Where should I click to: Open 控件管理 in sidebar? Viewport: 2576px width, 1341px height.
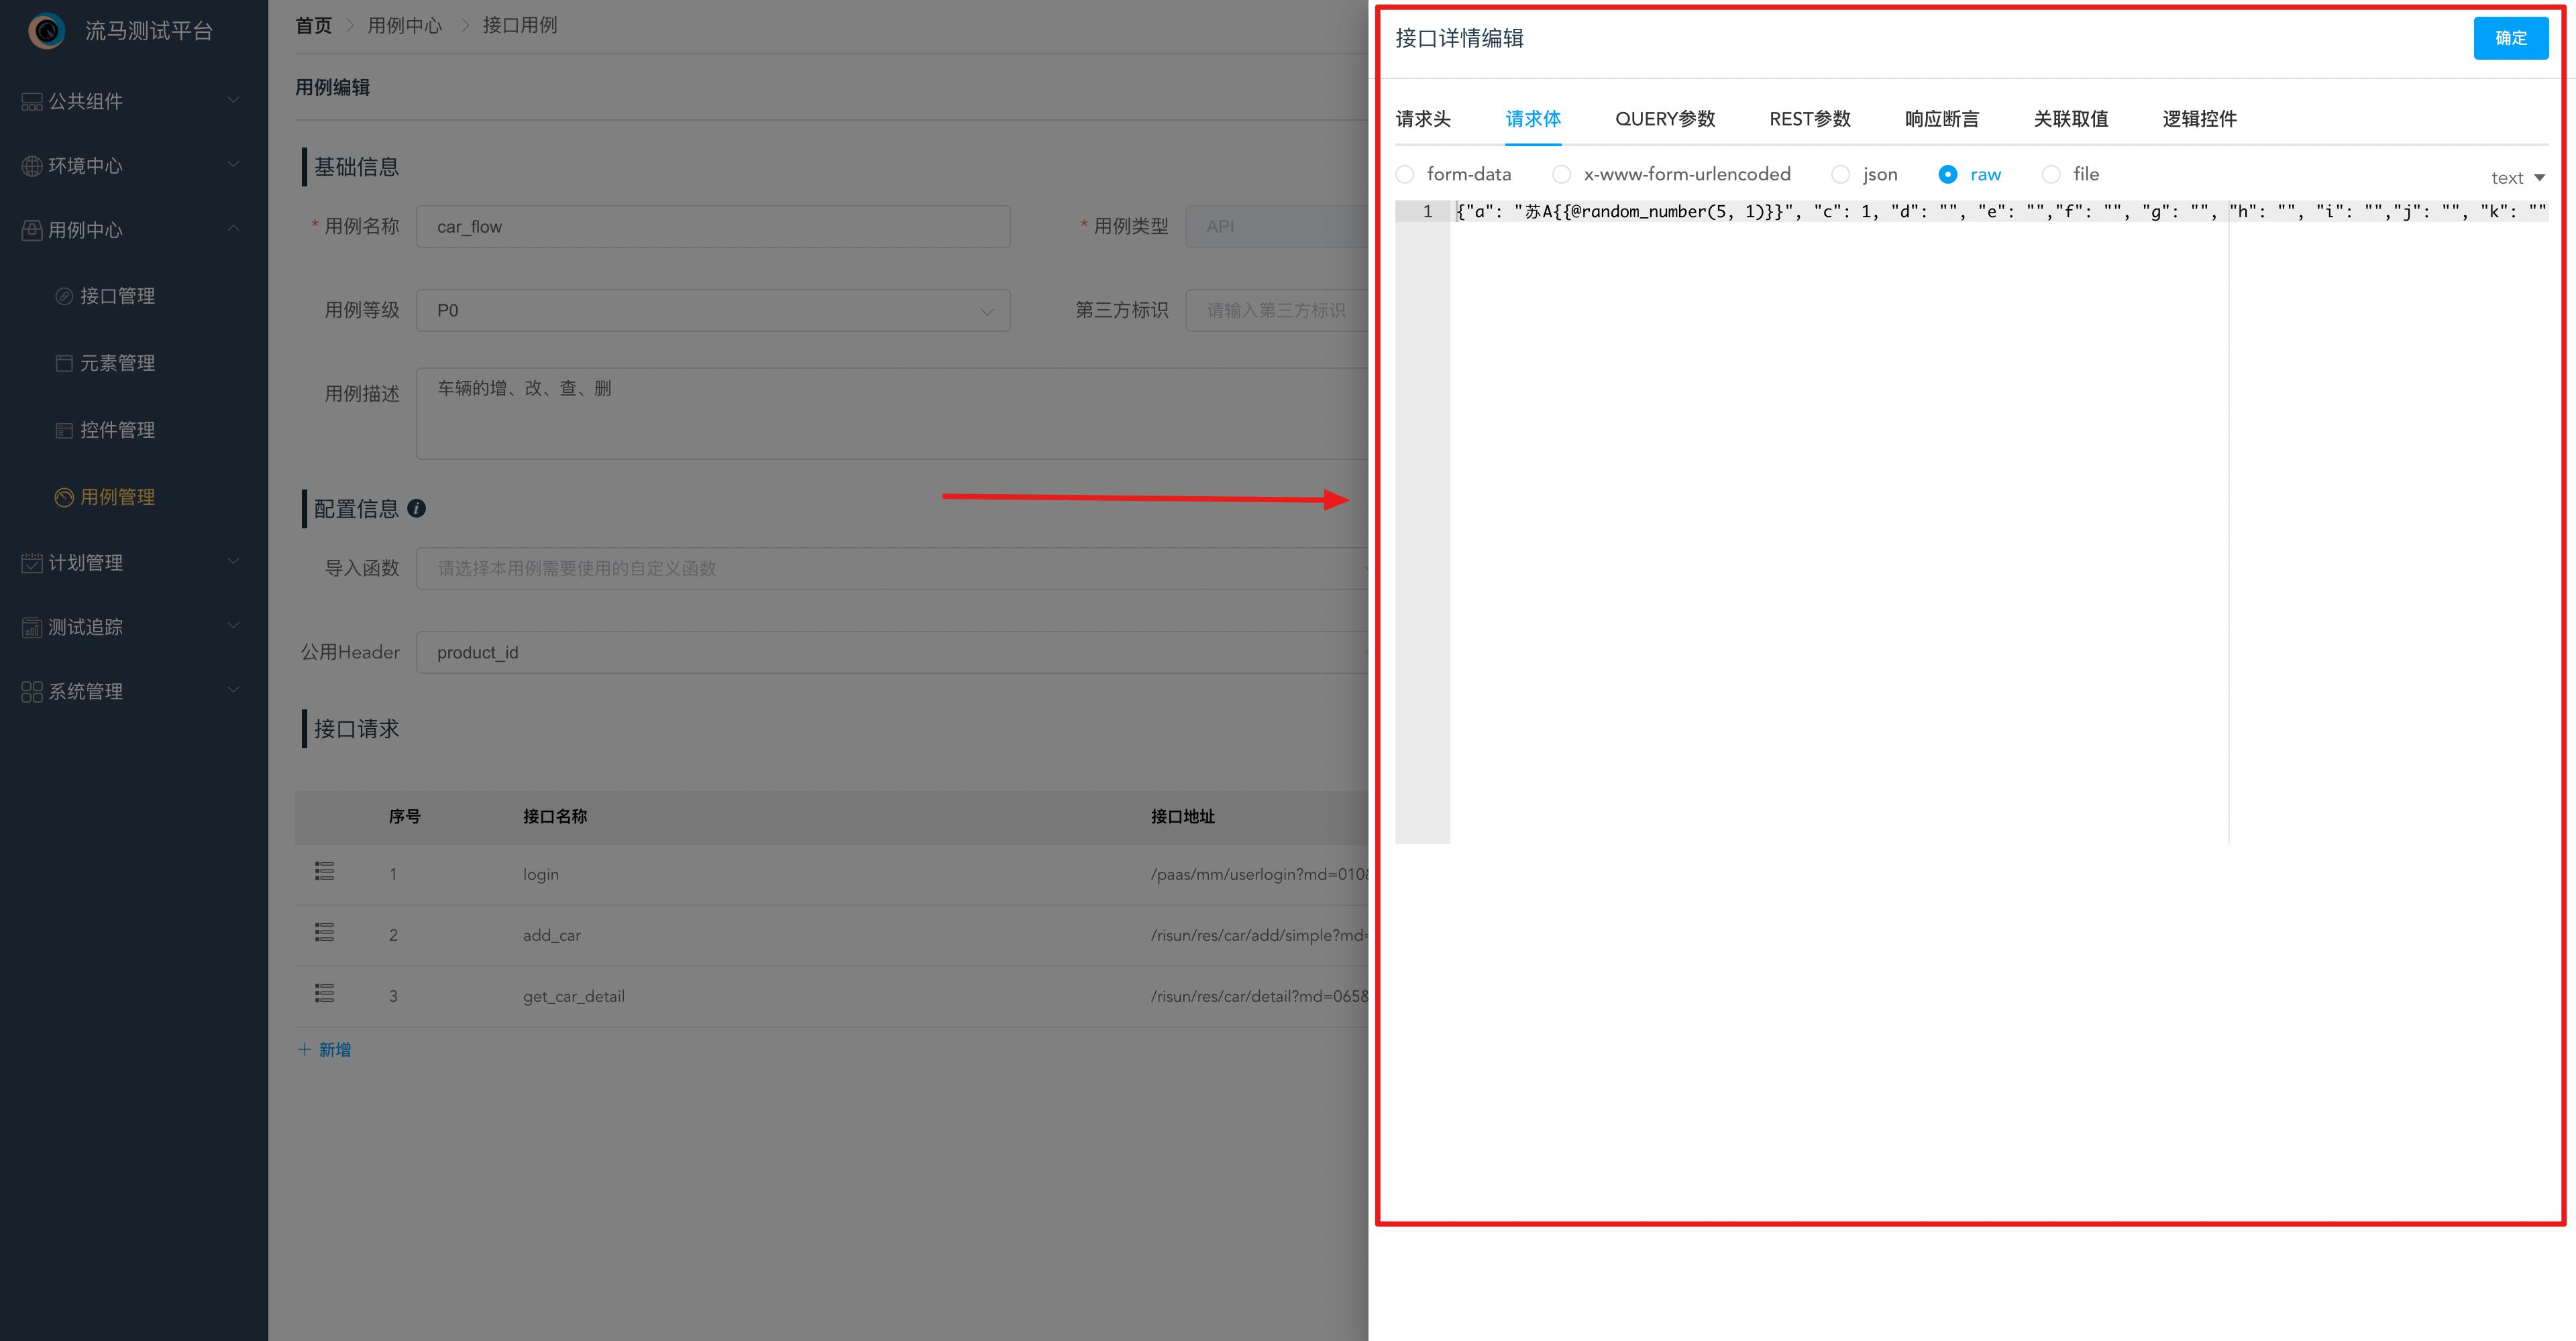point(117,430)
